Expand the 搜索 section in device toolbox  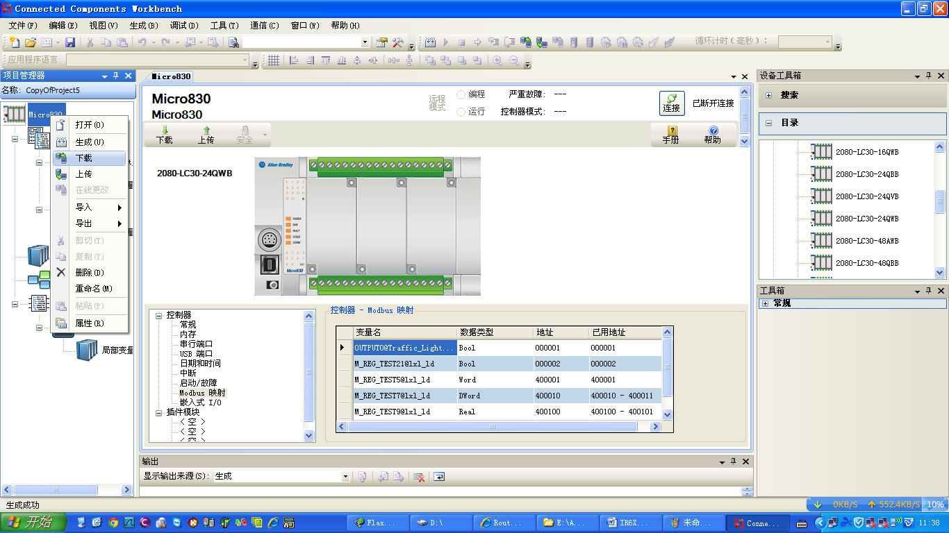click(769, 95)
